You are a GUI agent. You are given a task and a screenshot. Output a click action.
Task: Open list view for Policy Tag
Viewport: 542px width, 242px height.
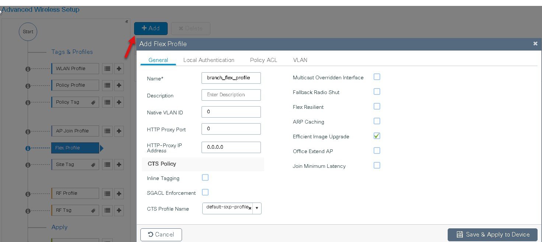point(107,102)
